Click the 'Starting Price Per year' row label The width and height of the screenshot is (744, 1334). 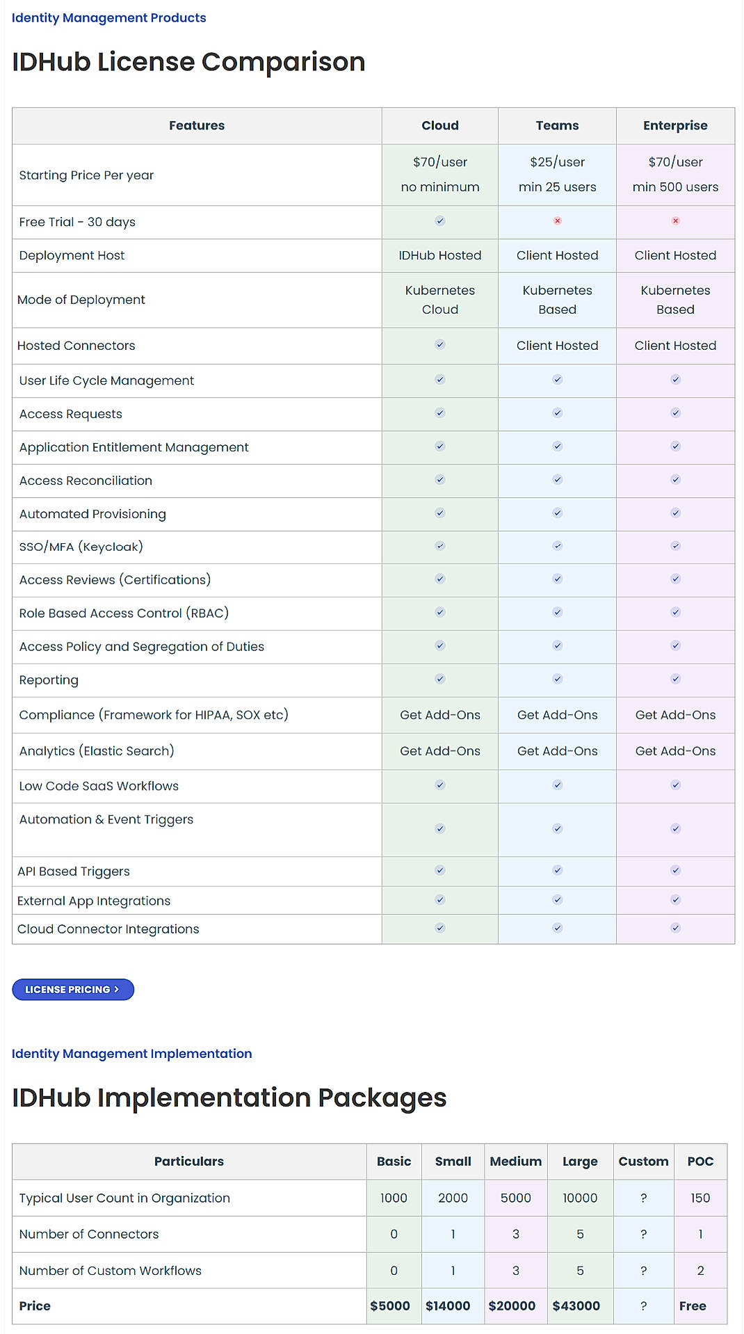(86, 175)
